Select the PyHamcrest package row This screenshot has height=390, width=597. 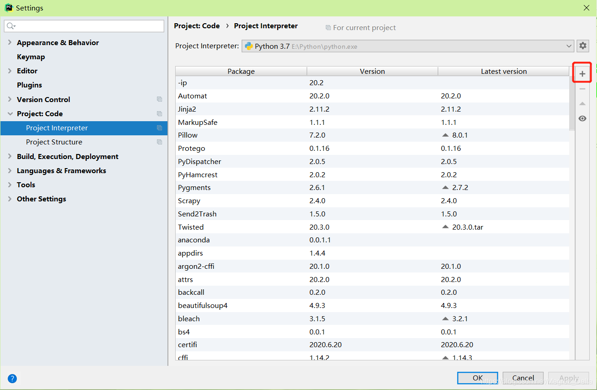[372, 175]
